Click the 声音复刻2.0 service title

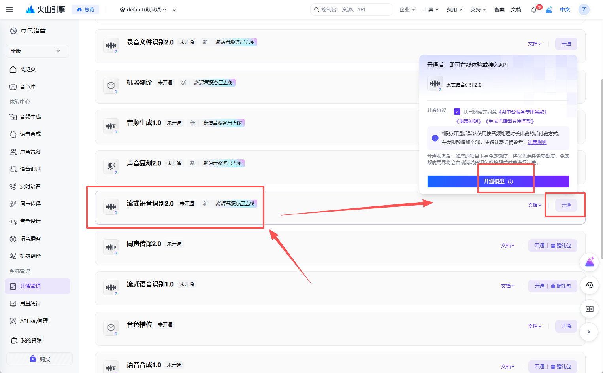tap(144, 163)
